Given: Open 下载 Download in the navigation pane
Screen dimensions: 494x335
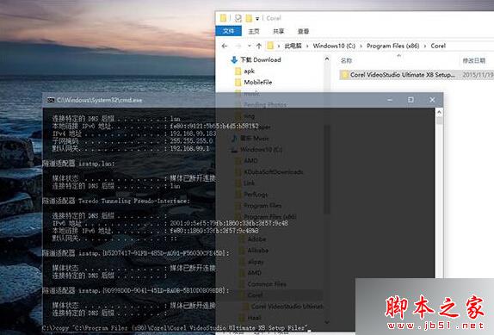Looking at the screenshot, I should tap(261, 59).
